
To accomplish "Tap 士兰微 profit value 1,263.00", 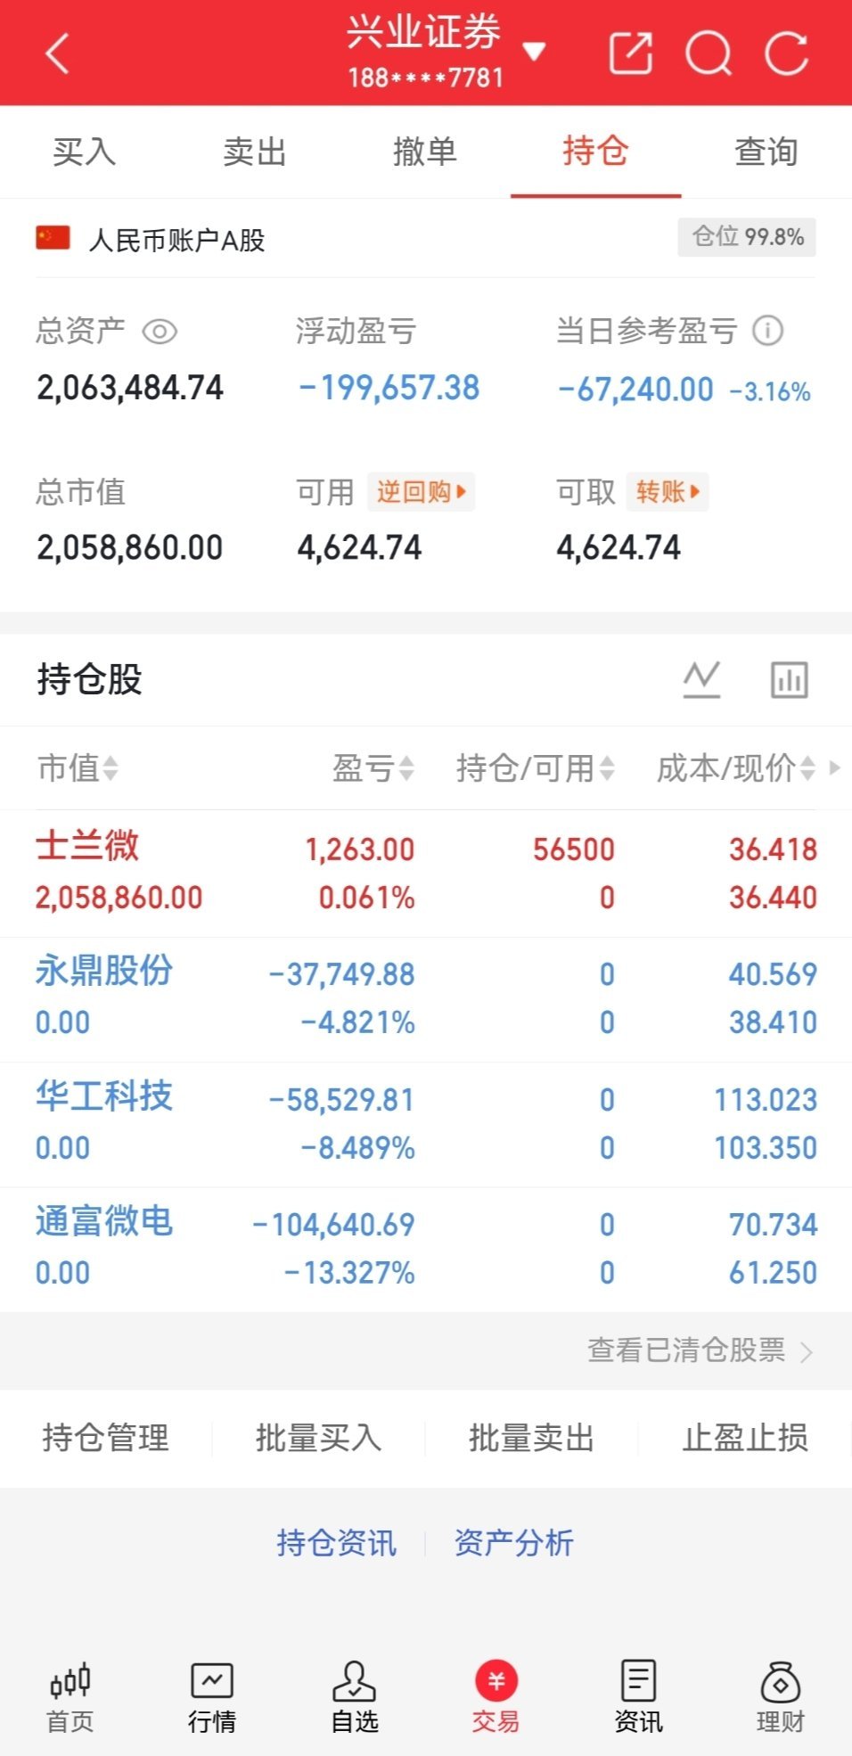I will point(360,849).
